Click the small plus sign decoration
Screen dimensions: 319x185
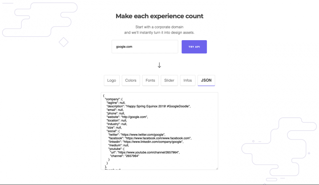tap(309, 153)
